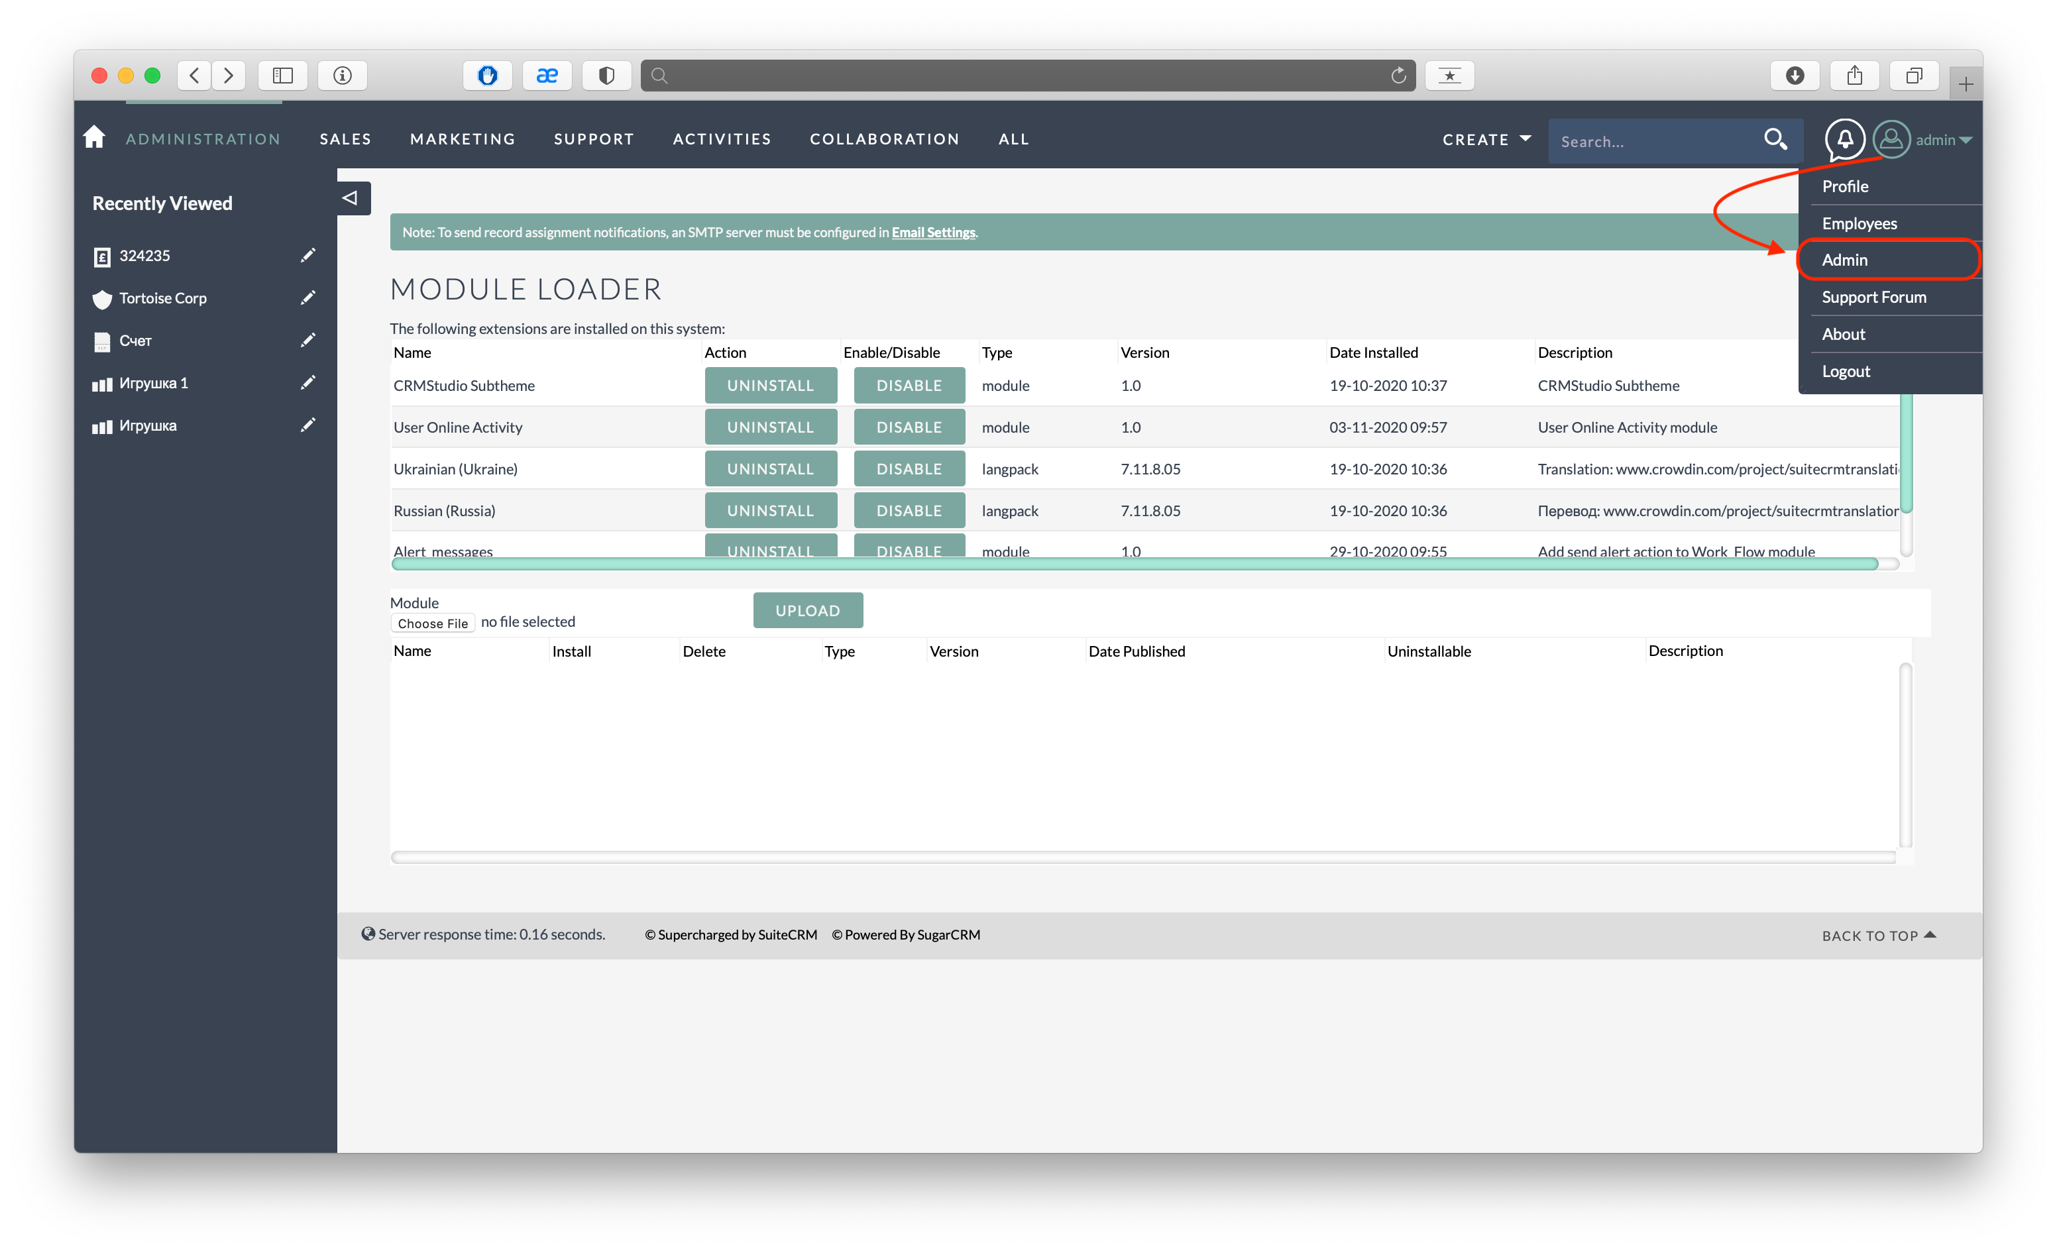This screenshot has height=1251, width=2057.
Task: Click the info circle toolbar icon
Action: (x=342, y=75)
